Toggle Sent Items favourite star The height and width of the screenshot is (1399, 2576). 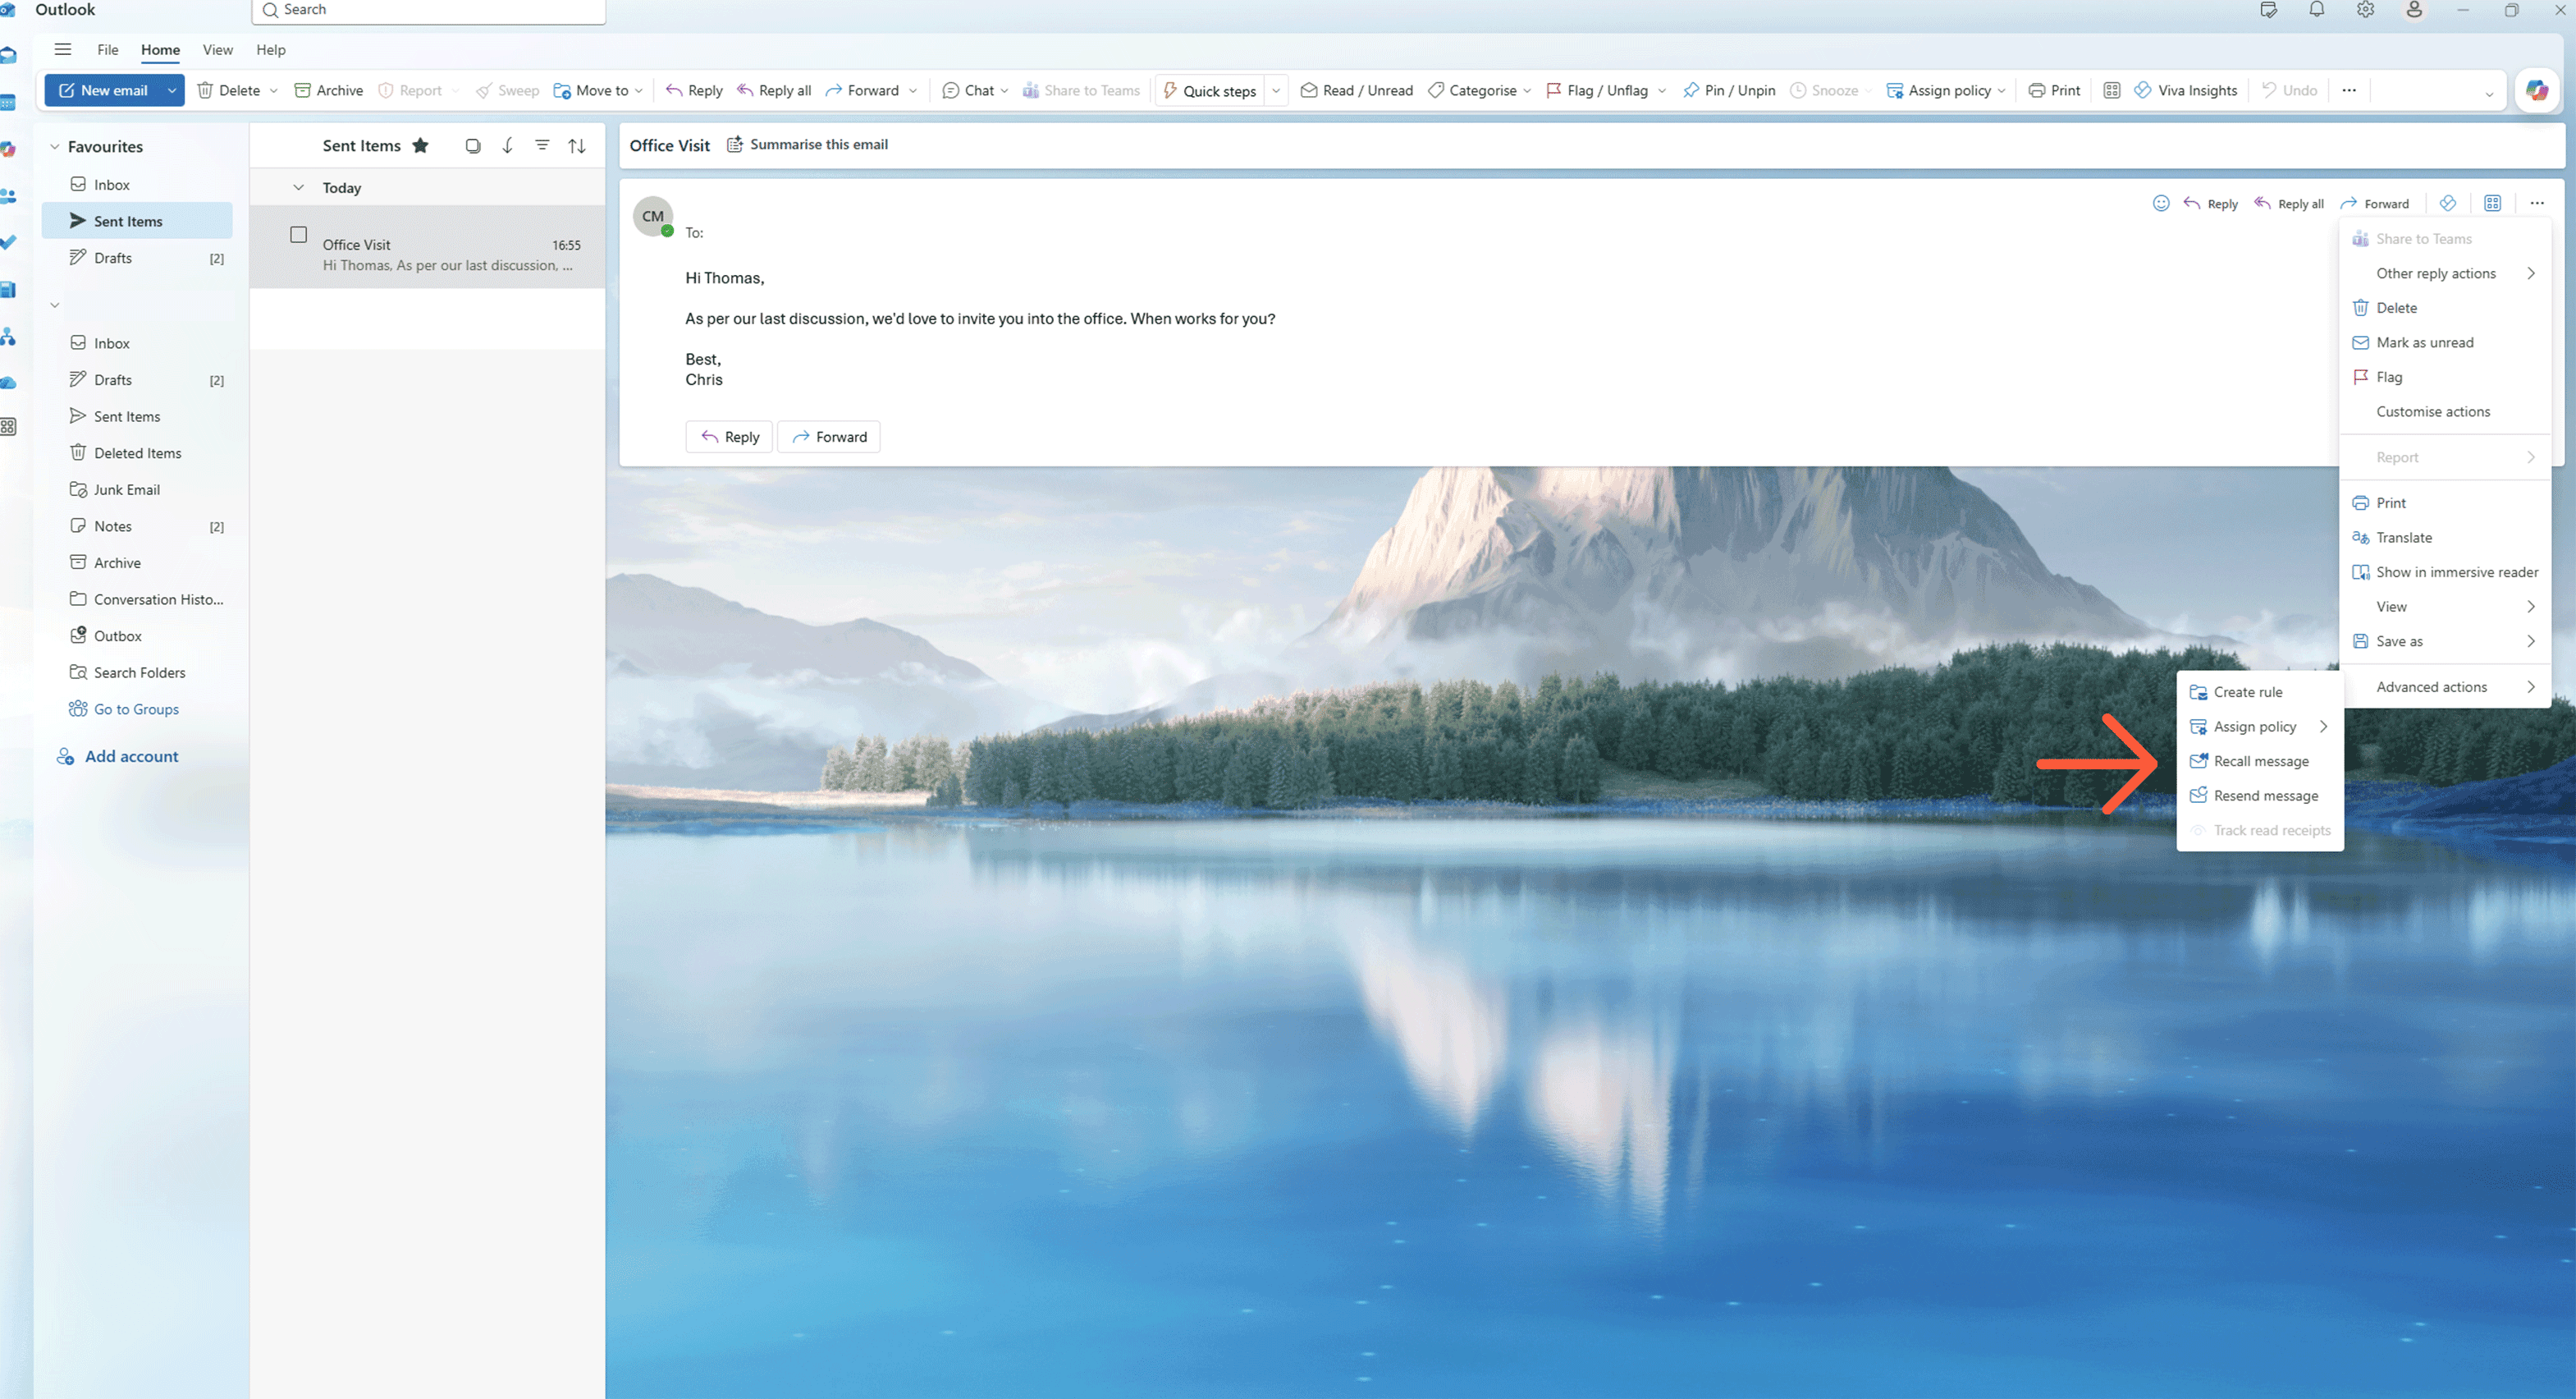(420, 145)
